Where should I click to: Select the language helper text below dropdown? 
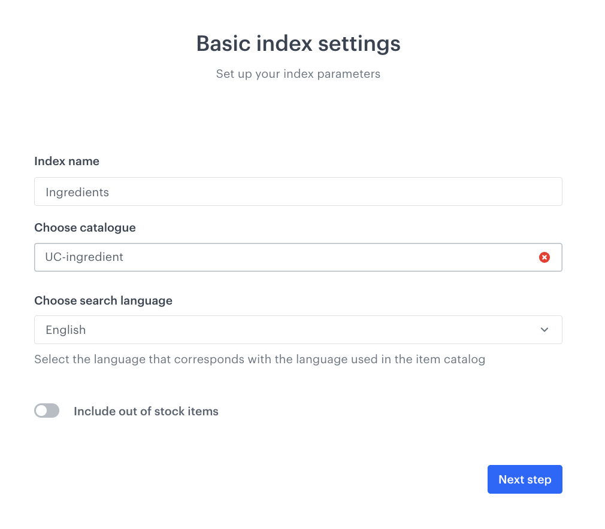(x=259, y=359)
